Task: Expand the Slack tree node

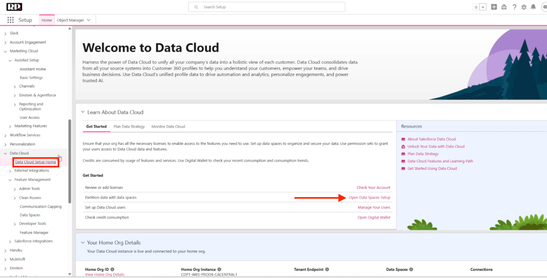Action: click(5, 33)
